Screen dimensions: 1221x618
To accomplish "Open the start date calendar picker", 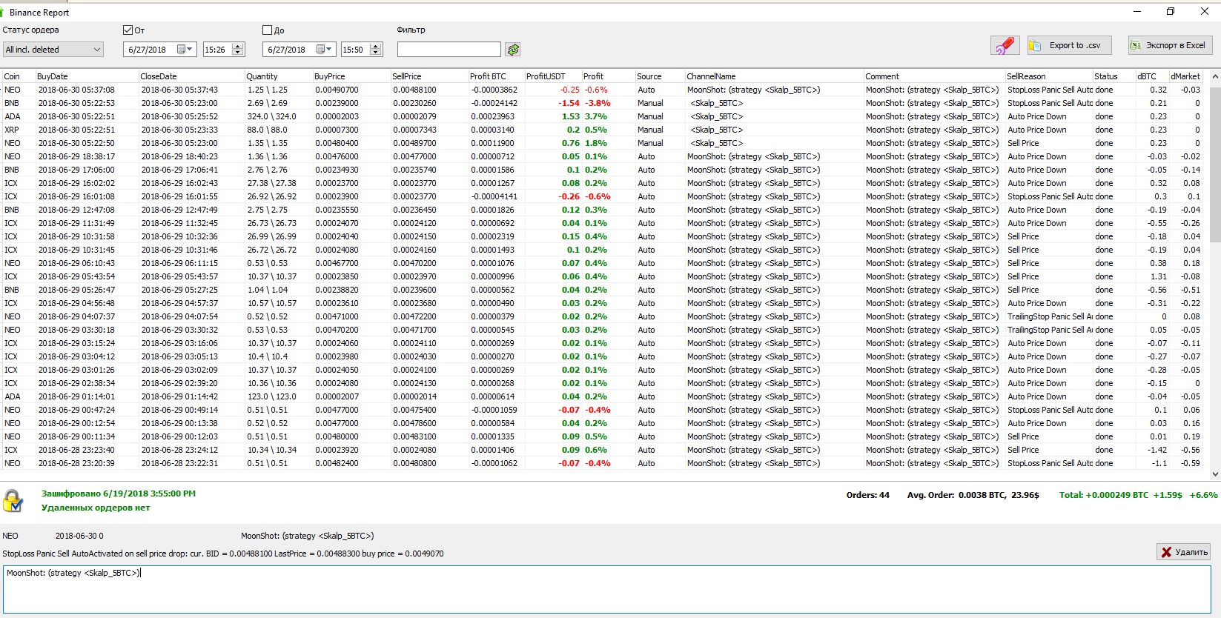I will click(x=185, y=50).
